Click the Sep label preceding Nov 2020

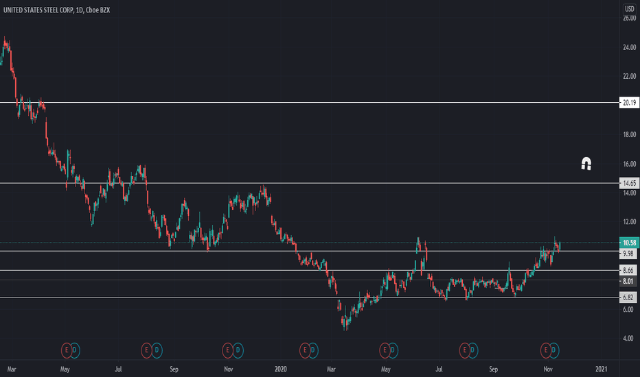(494, 369)
